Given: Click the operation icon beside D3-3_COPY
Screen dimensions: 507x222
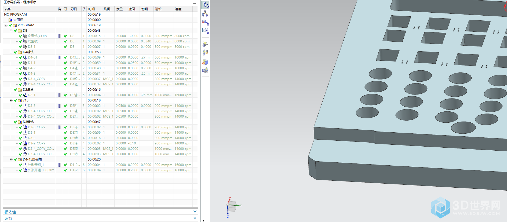Looking at the screenshot, I should [25, 127].
